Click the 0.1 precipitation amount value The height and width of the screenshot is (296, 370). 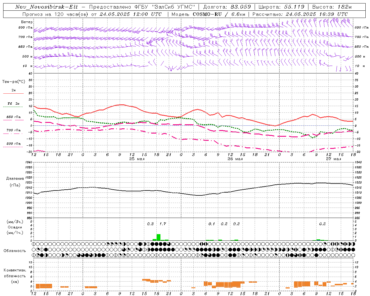click(x=212, y=224)
